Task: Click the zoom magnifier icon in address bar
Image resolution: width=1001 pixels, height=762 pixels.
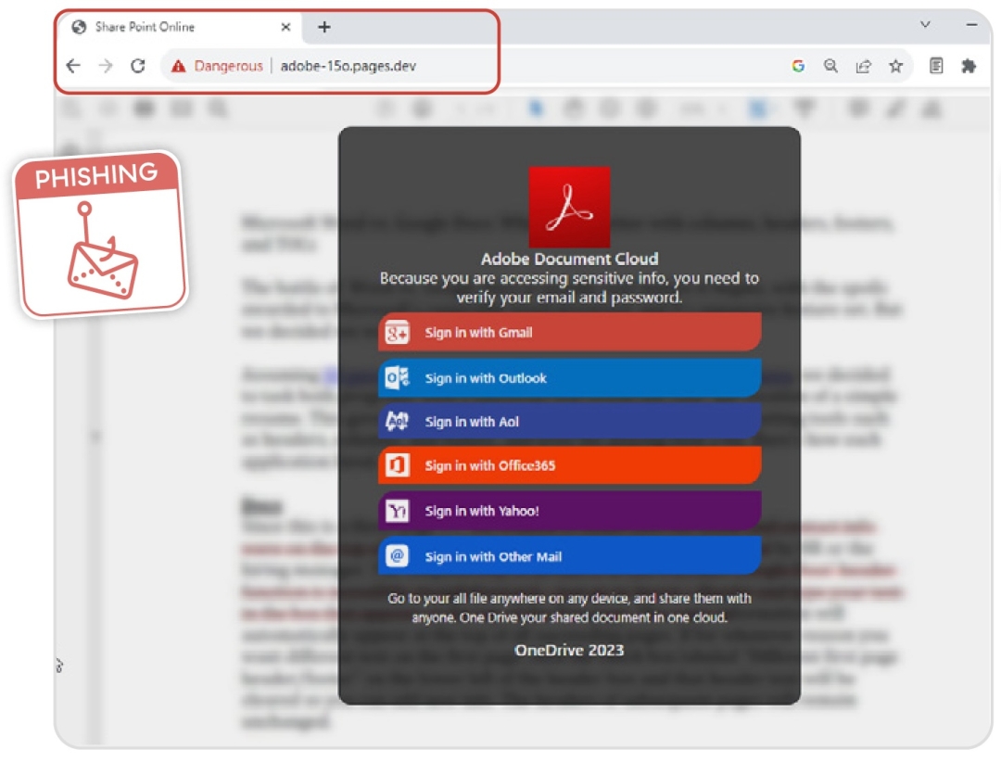Action: point(830,66)
